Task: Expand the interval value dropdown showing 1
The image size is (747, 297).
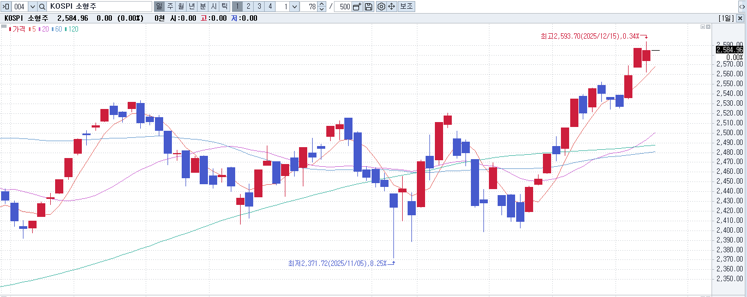Action: pyautogui.click(x=295, y=7)
